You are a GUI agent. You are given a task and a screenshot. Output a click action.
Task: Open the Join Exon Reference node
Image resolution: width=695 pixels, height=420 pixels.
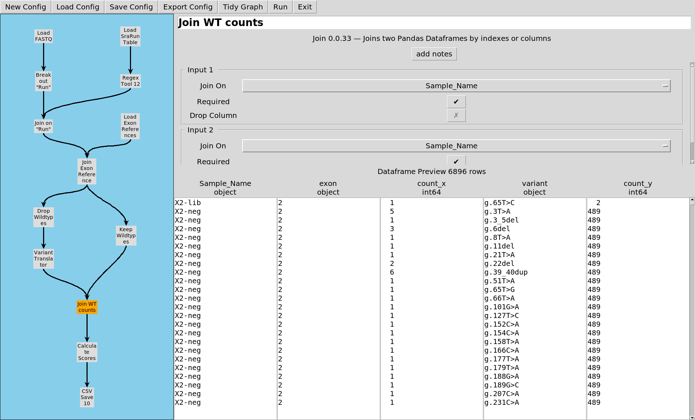pos(87,171)
